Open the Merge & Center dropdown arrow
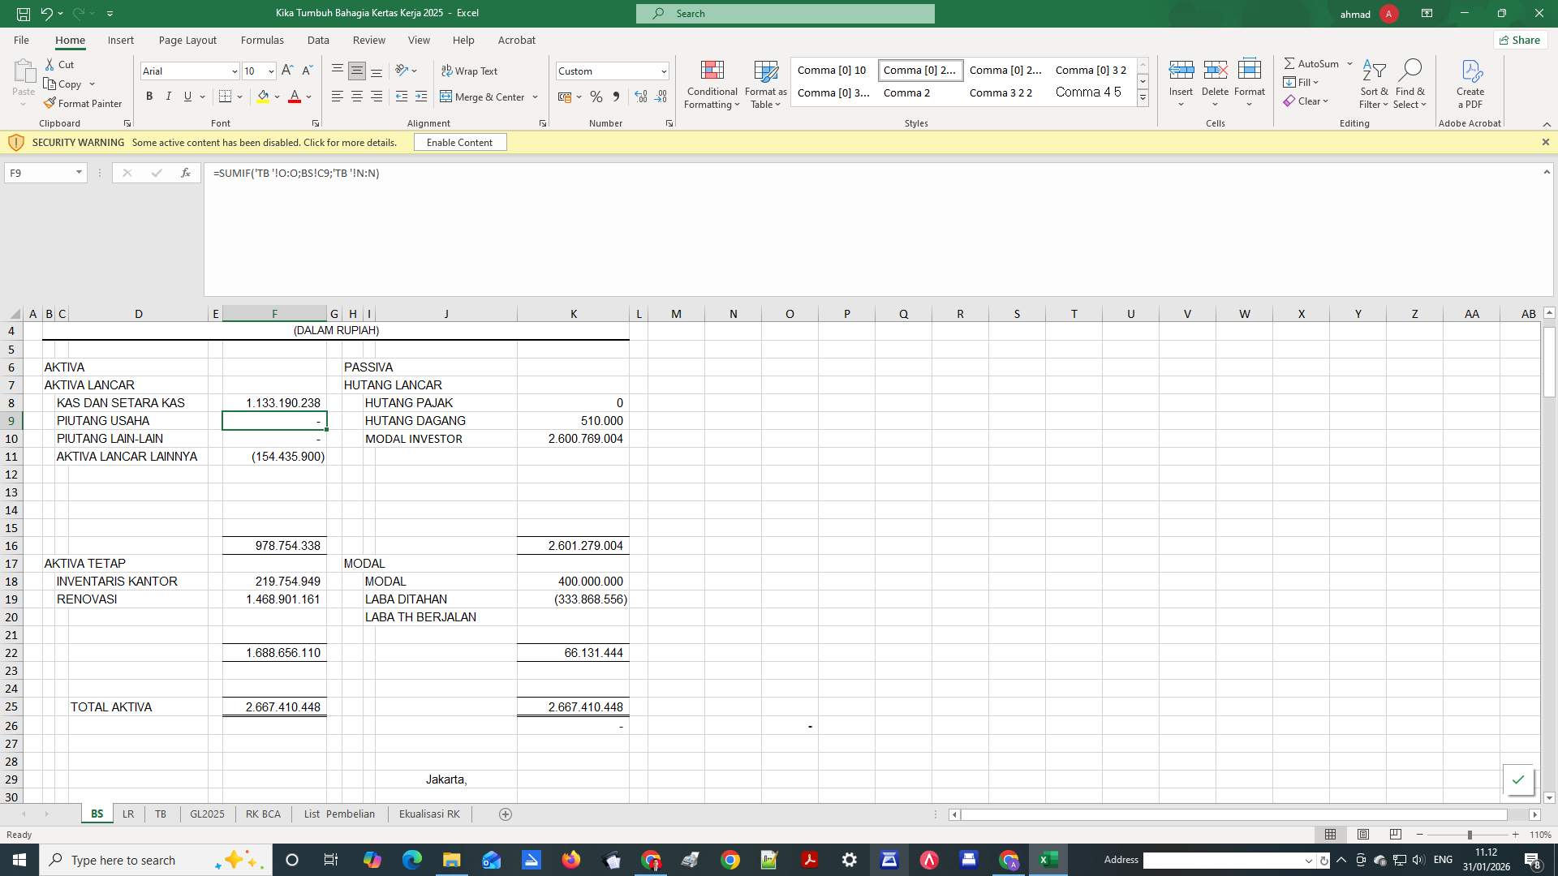Viewport: 1558px width, 876px height. (534, 97)
